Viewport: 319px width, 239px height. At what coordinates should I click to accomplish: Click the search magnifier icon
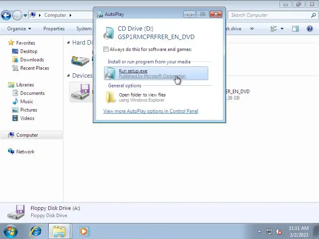313,15
